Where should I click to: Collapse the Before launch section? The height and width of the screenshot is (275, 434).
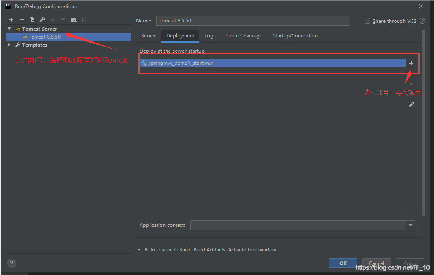(x=139, y=249)
